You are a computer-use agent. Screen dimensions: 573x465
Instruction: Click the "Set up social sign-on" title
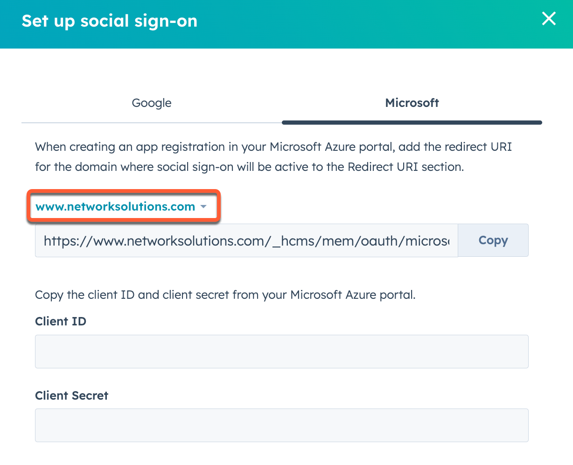coord(110,21)
